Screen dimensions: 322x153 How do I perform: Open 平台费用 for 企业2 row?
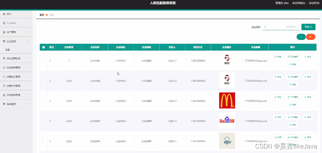point(293,77)
